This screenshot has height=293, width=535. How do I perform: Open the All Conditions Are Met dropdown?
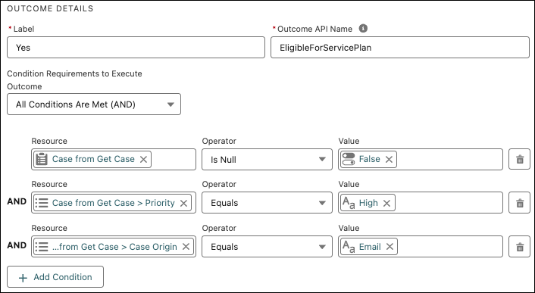click(x=94, y=104)
